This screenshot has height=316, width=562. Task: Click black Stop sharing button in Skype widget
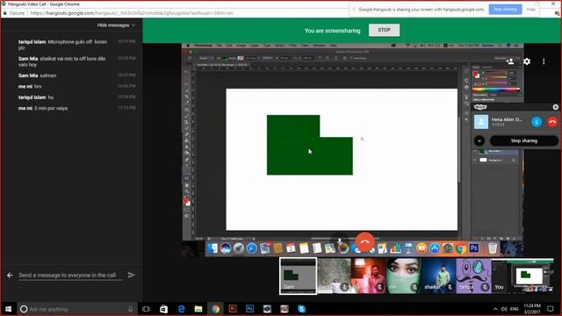click(523, 140)
